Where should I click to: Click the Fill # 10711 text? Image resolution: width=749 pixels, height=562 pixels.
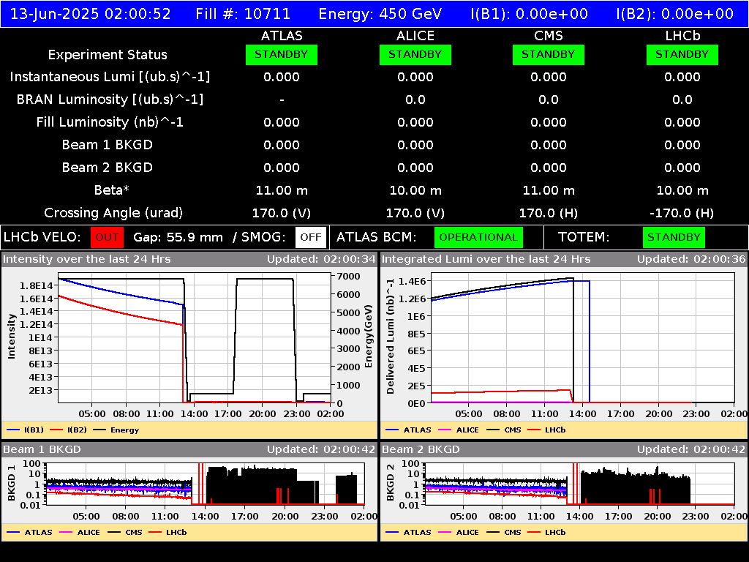click(243, 14)
